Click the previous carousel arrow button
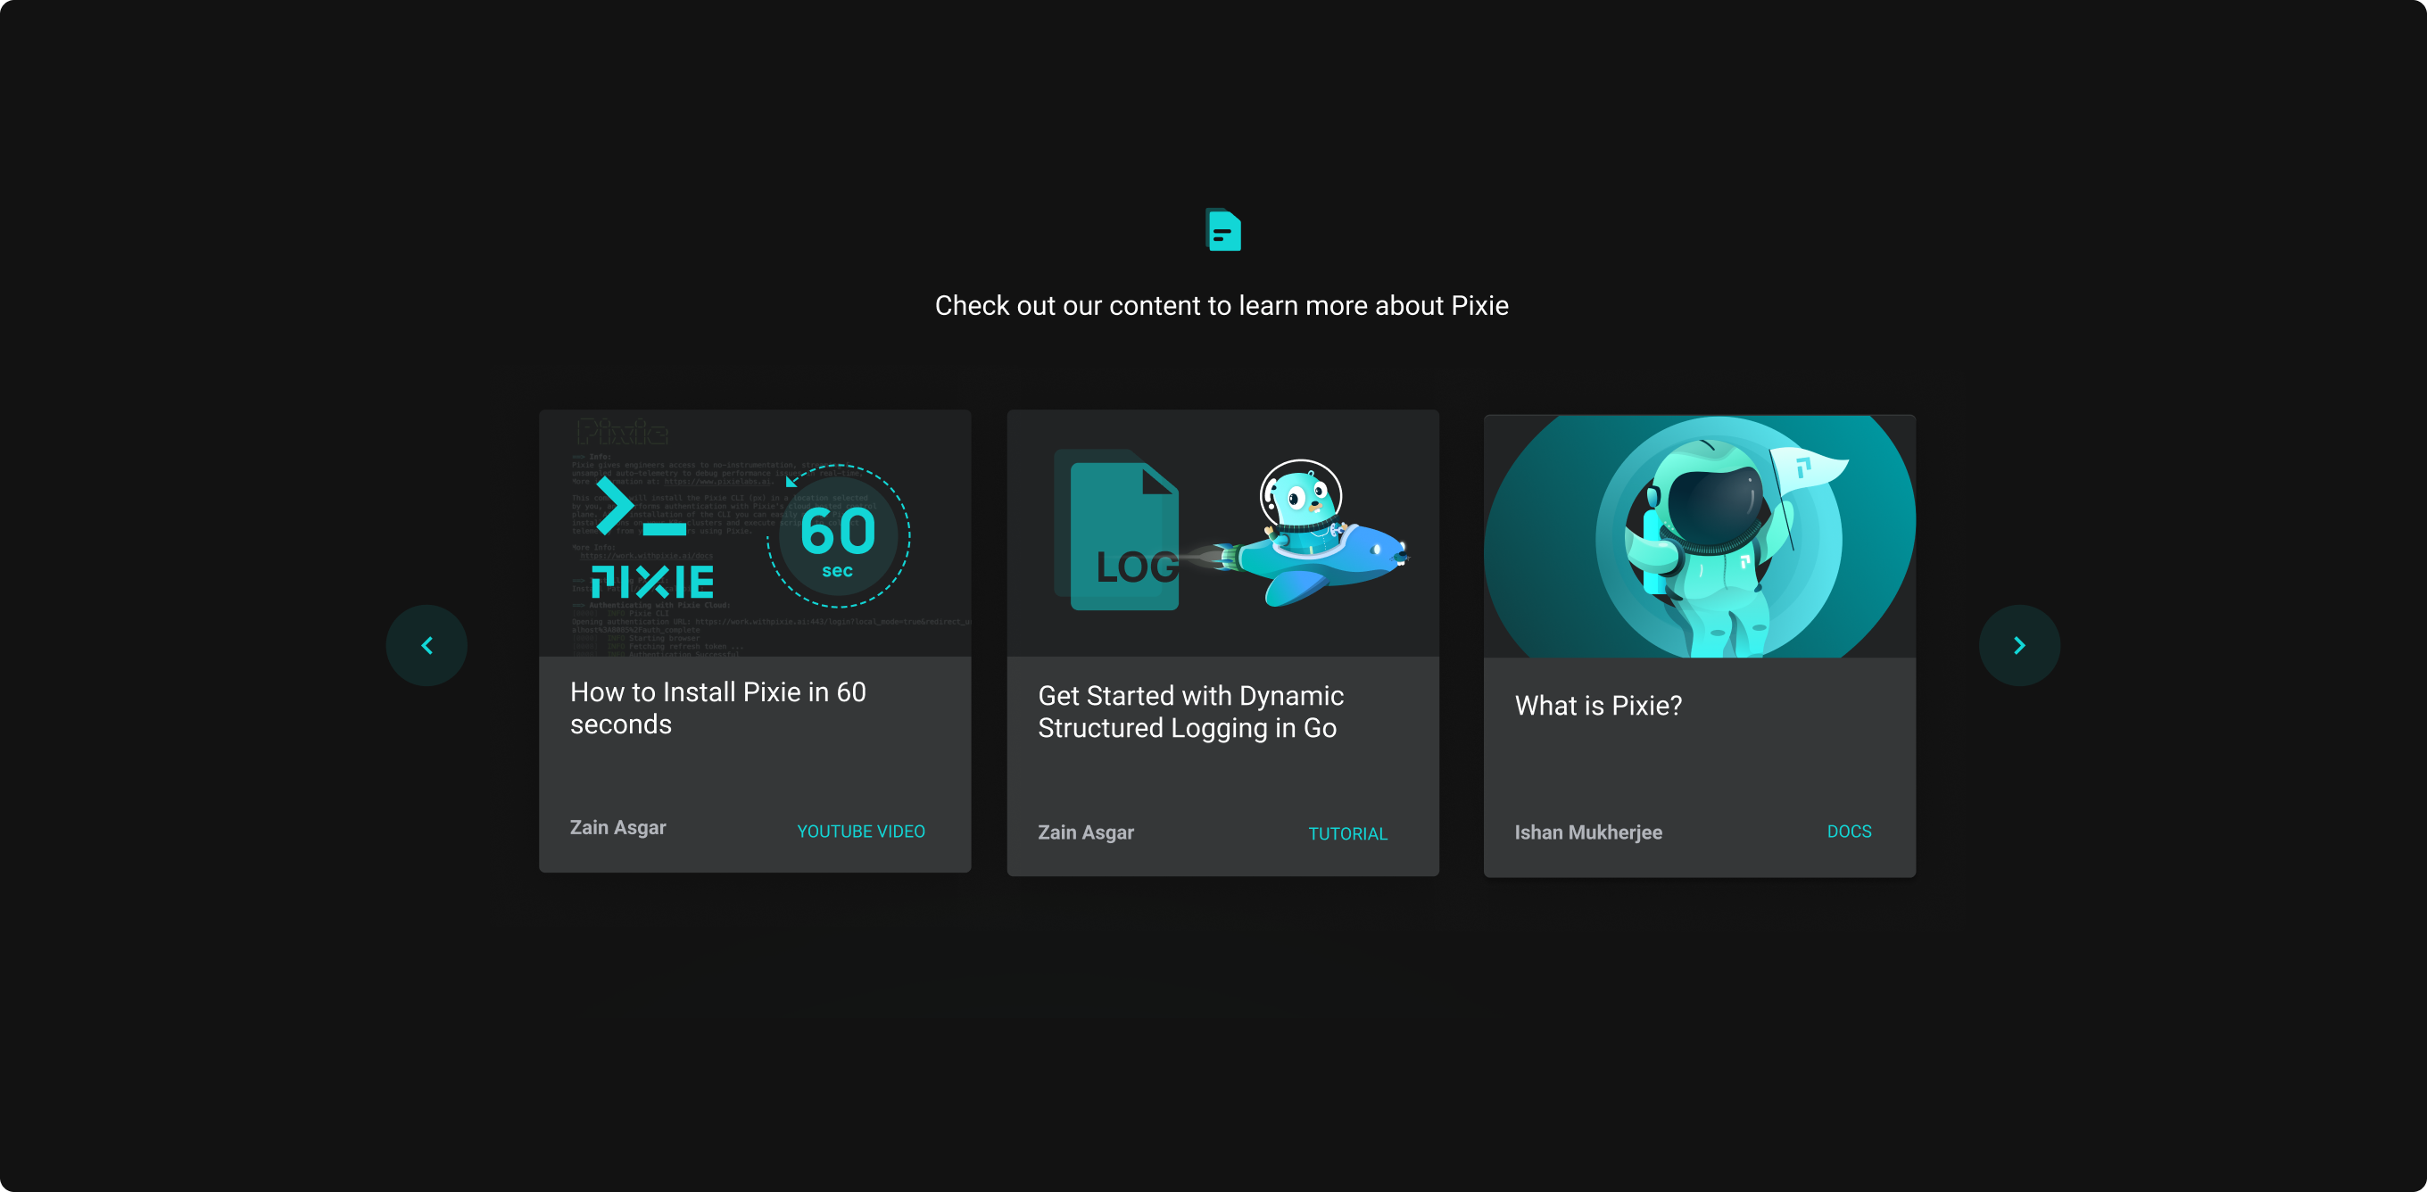 pyautogui.click(x=427, y=645)
